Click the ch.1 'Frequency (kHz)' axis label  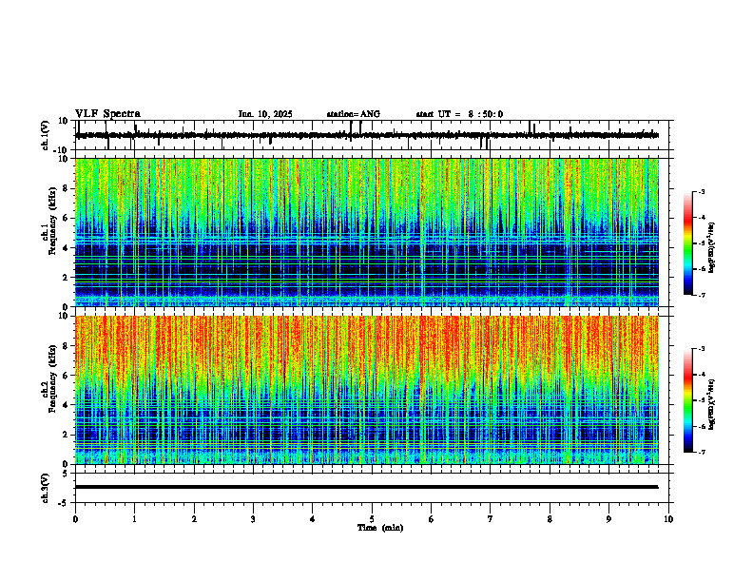click(x=52, y=221)
